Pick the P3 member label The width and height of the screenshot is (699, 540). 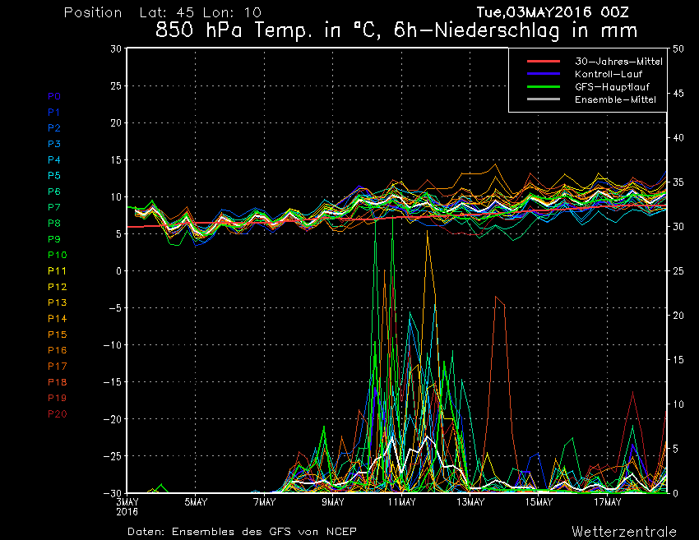pyautogui.click(x=54, y=144)
